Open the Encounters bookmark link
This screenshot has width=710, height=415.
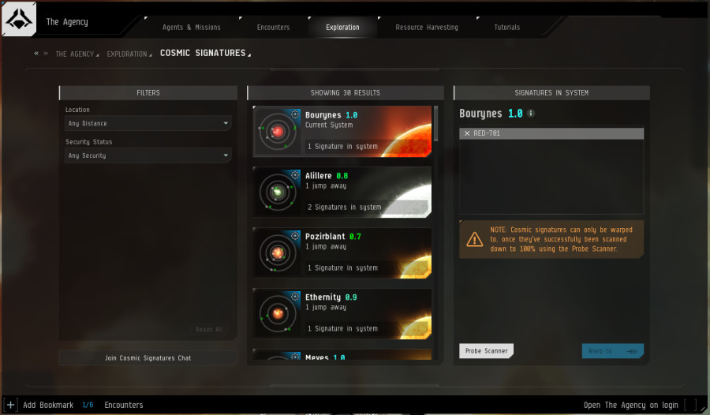(x=124, y=405)
